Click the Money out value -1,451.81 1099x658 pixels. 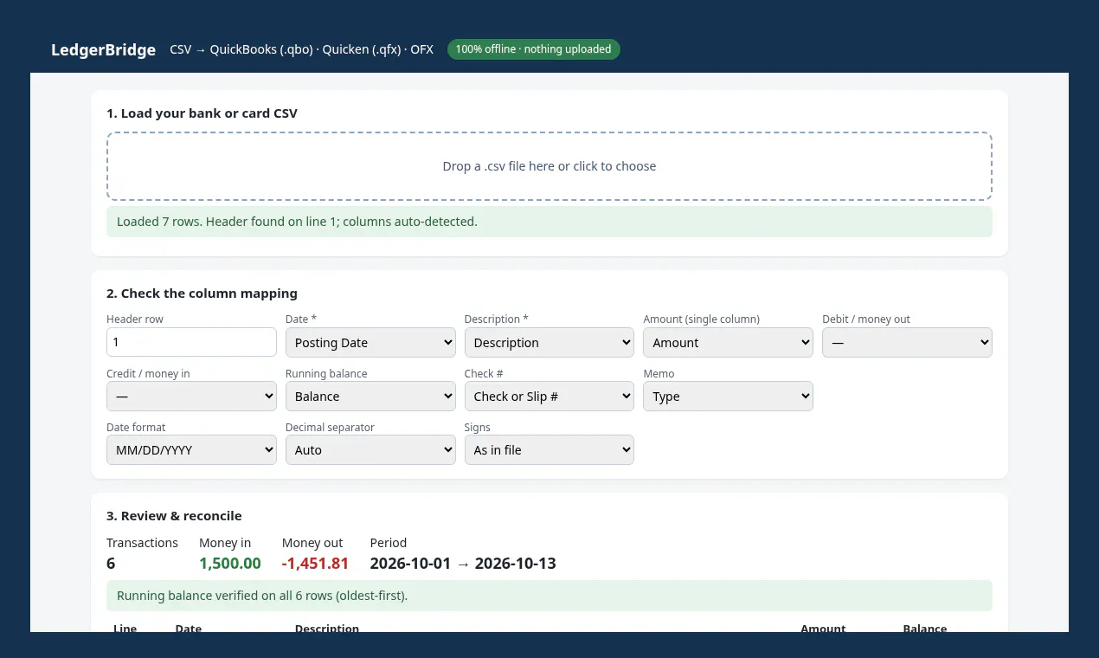coord(315,564)
